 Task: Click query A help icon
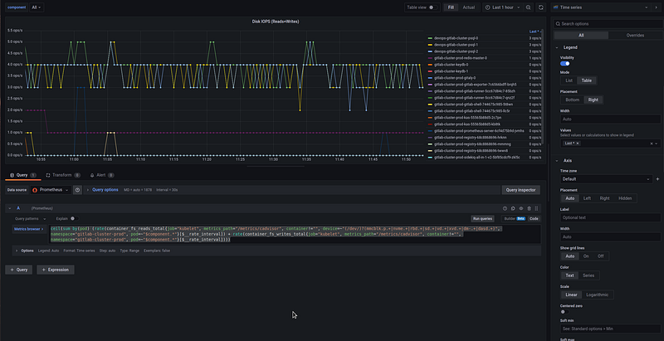(505, 208)
